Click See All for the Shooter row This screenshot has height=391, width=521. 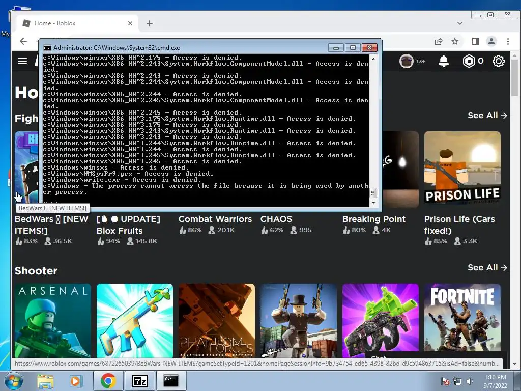pos(487,268)
